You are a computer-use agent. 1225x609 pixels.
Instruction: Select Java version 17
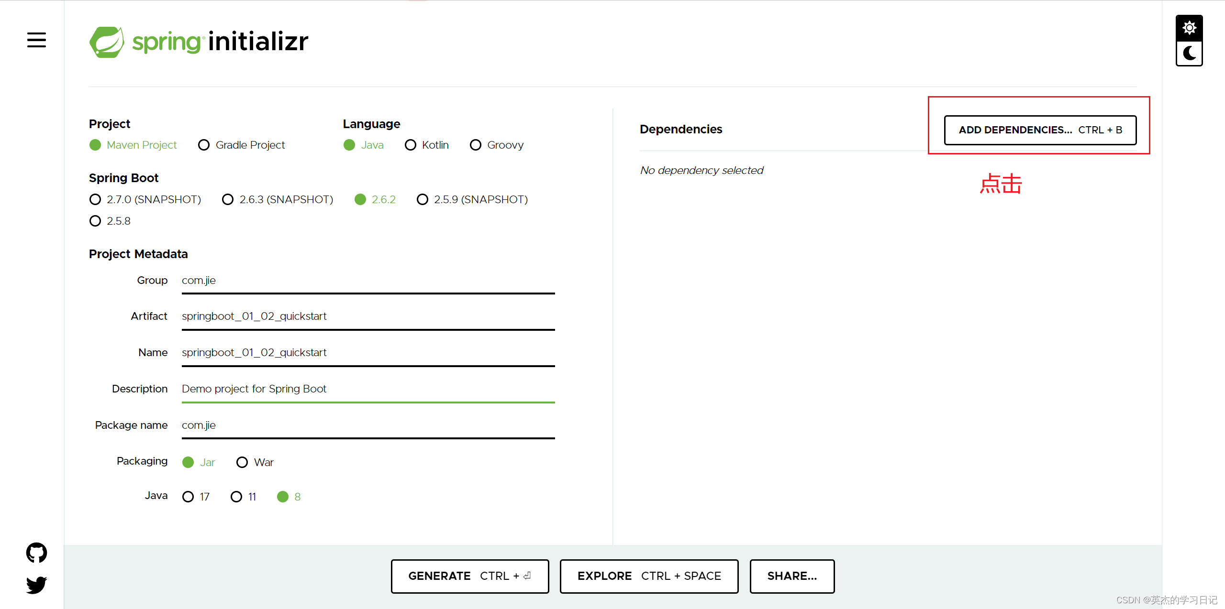click(196, 497)
